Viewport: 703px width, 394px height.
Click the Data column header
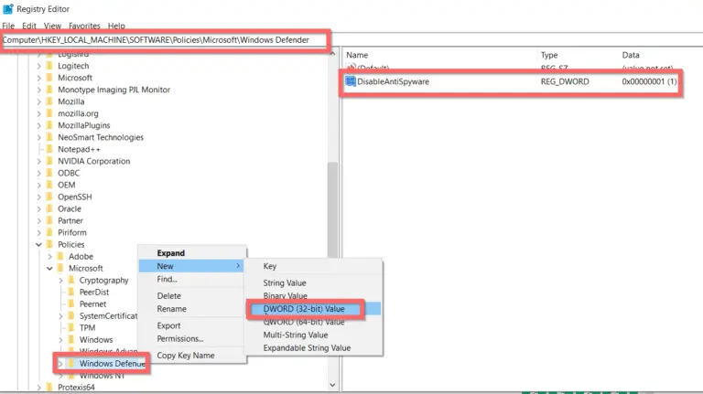click(x=631, y=55)
